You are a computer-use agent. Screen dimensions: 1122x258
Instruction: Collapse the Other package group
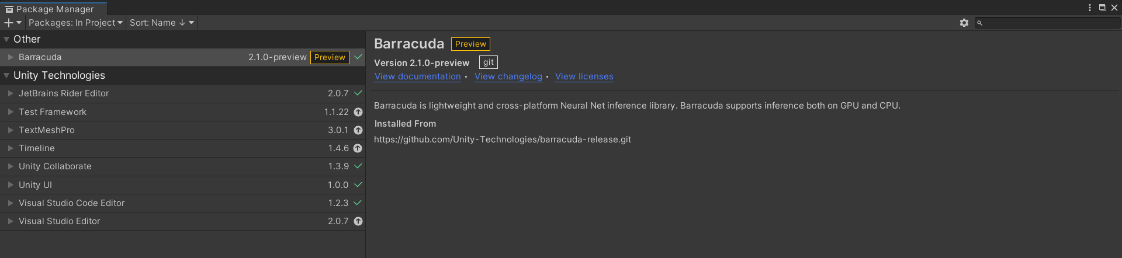point(6,39)
